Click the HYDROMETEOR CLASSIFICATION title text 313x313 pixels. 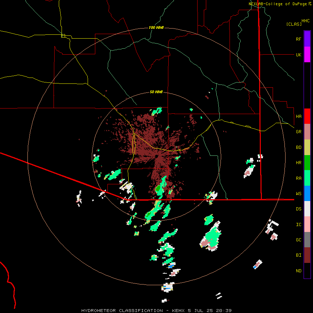click(122, 311)
